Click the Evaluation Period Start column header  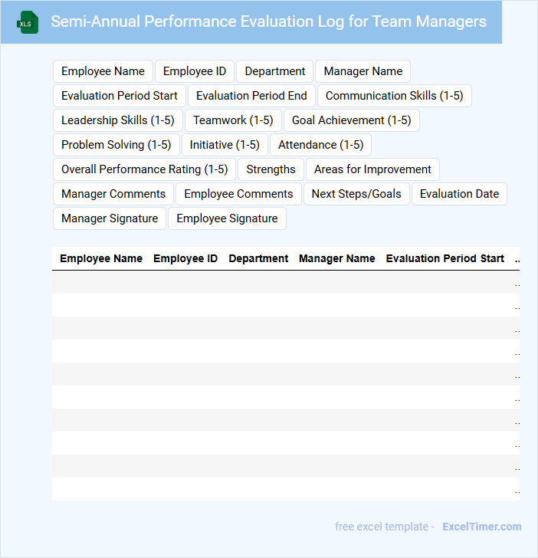(x=445, y=258)
